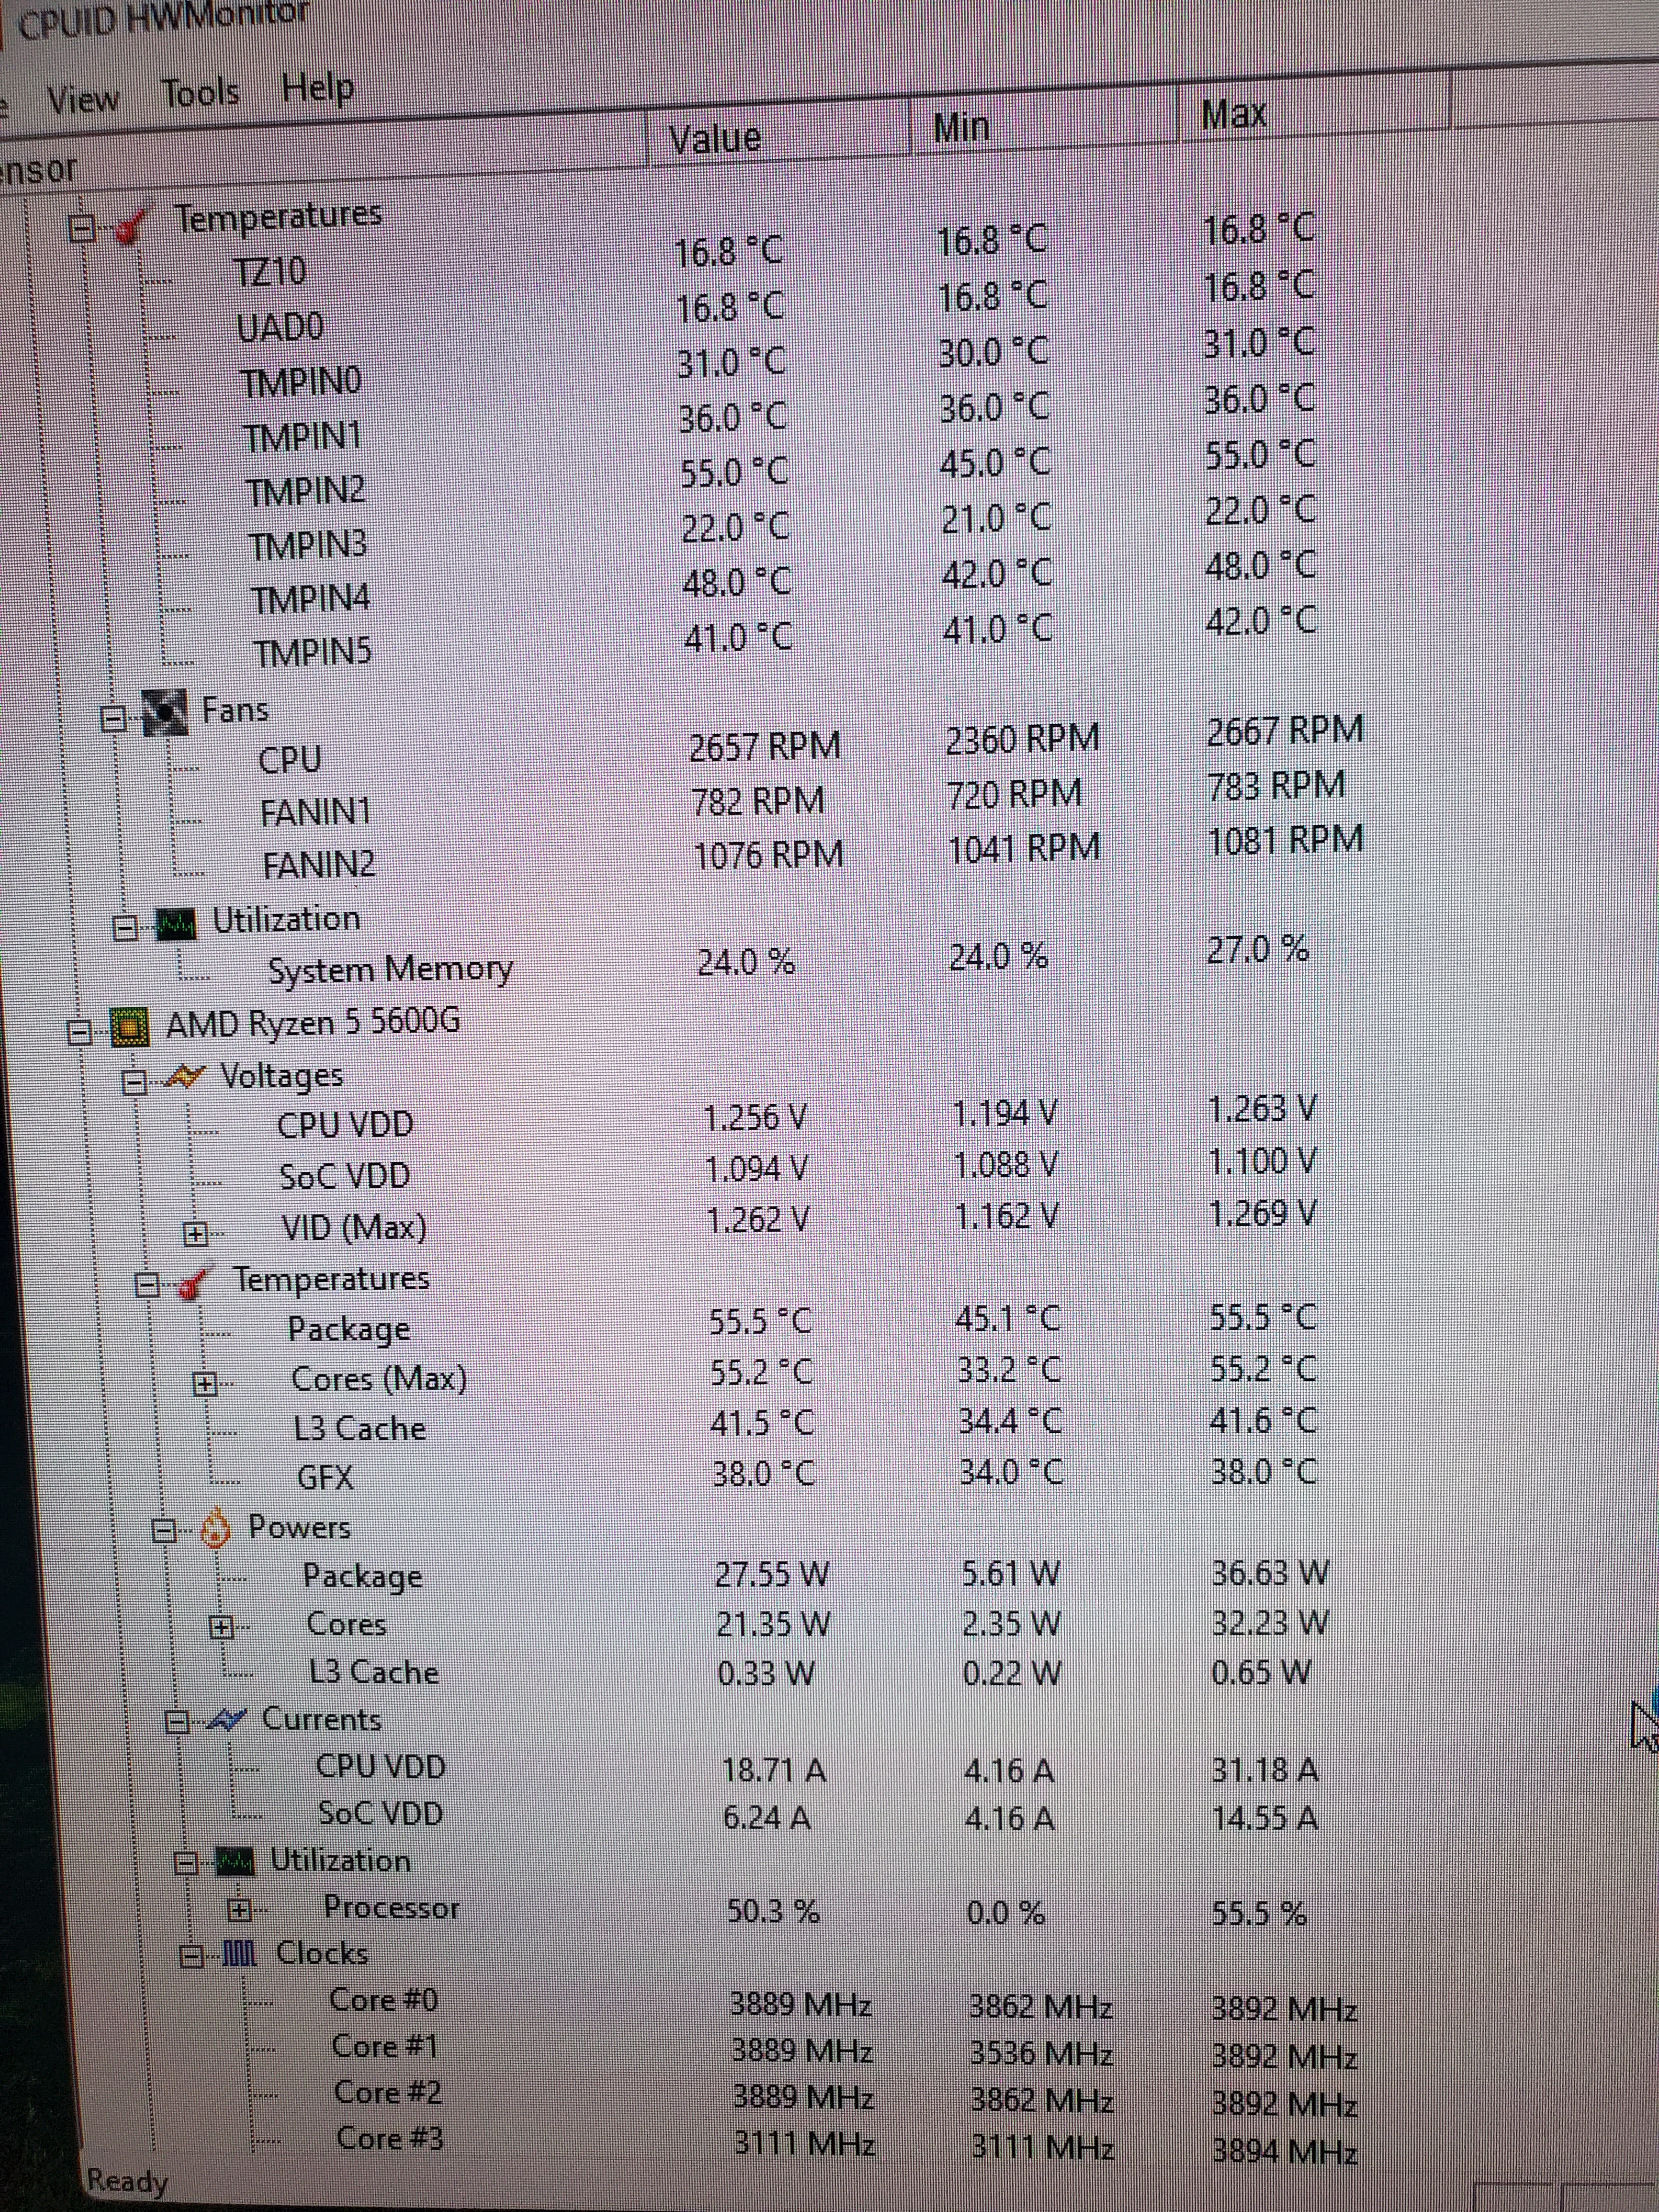Click the 2657 RPM CPU fan value
Screen dimensions: 1659x2212
point(765,747)
